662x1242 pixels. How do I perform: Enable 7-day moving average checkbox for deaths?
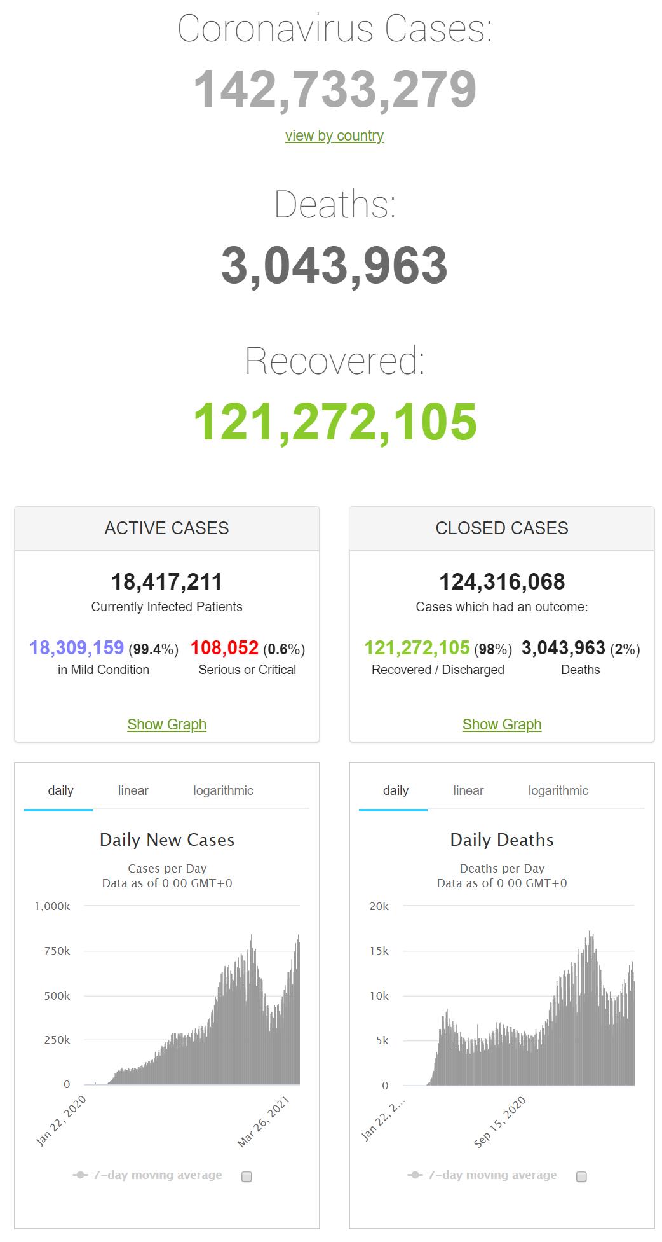click(x=581, y=1176)
